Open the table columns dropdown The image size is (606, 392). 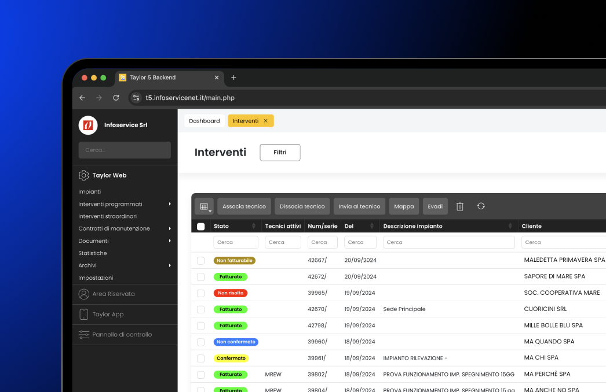point(205,206)
